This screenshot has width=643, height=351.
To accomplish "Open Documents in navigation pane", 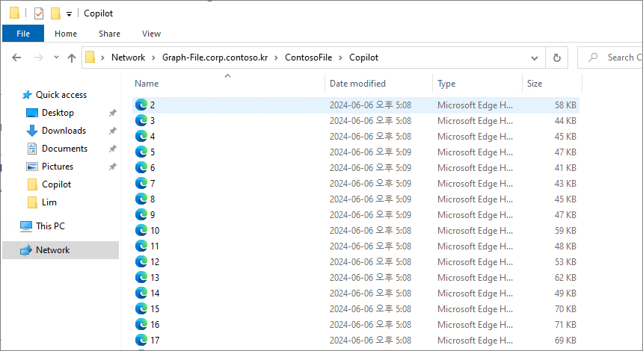I will pos(64,149).
